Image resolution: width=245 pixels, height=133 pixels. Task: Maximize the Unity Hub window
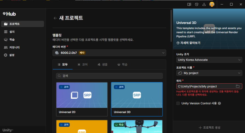231,4
